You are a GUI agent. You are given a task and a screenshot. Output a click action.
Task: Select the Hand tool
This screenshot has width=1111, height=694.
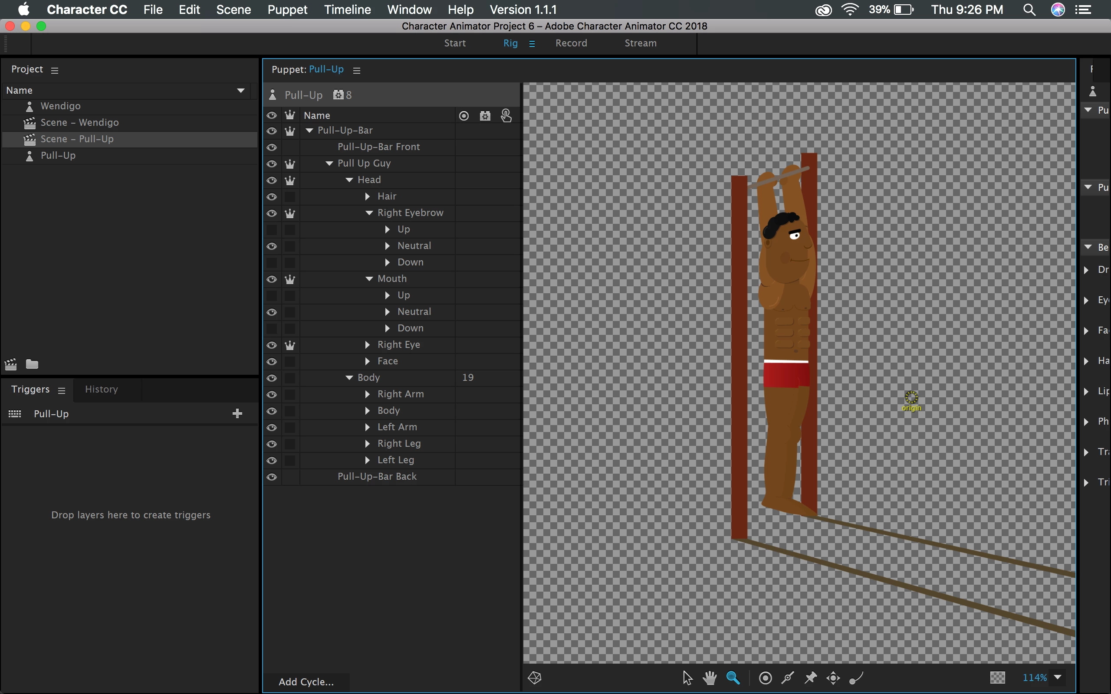pos(710,678)
